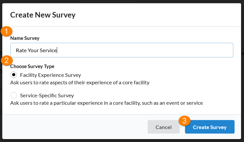Select the Service-Specific Survey radio button
244x142 pixels.
14,96
